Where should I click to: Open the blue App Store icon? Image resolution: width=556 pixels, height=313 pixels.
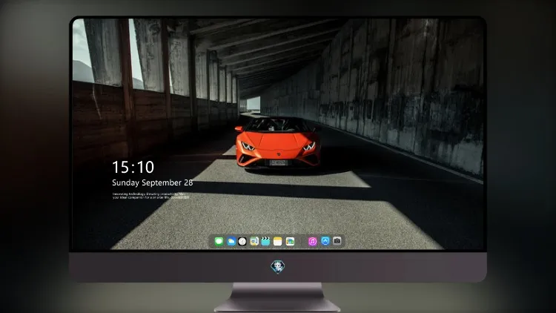[325, 241]
